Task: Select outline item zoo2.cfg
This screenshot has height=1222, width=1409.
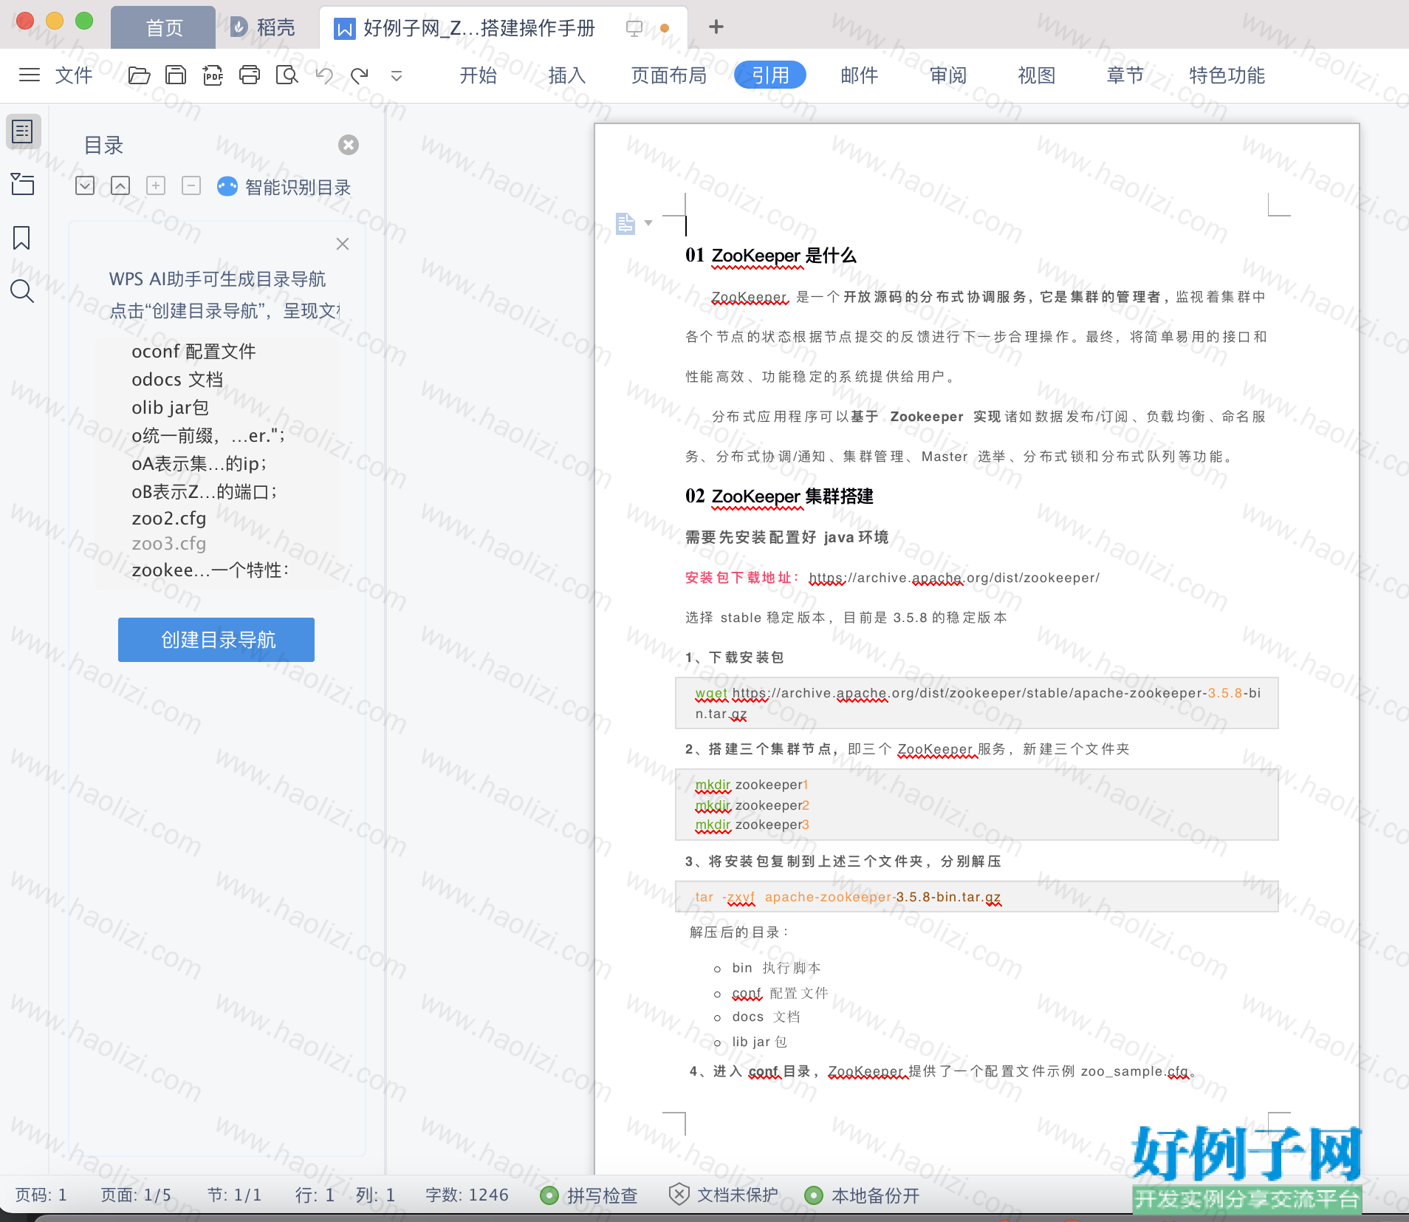Action: click(x=168, y=518)
